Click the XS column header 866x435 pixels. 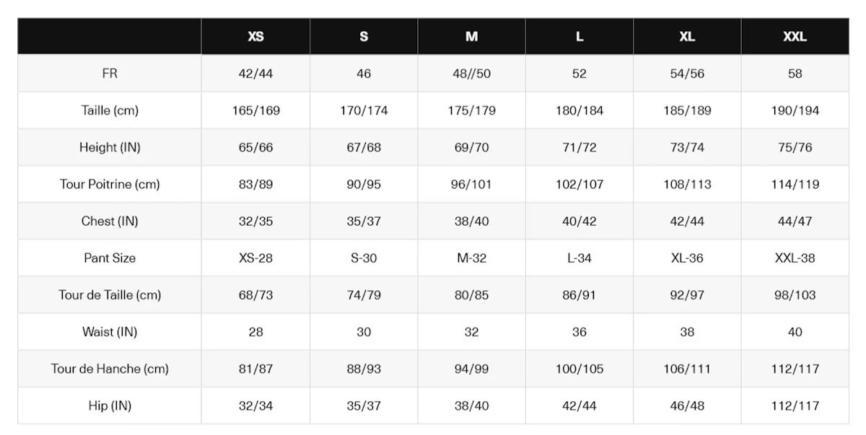[x=255, y=37]
